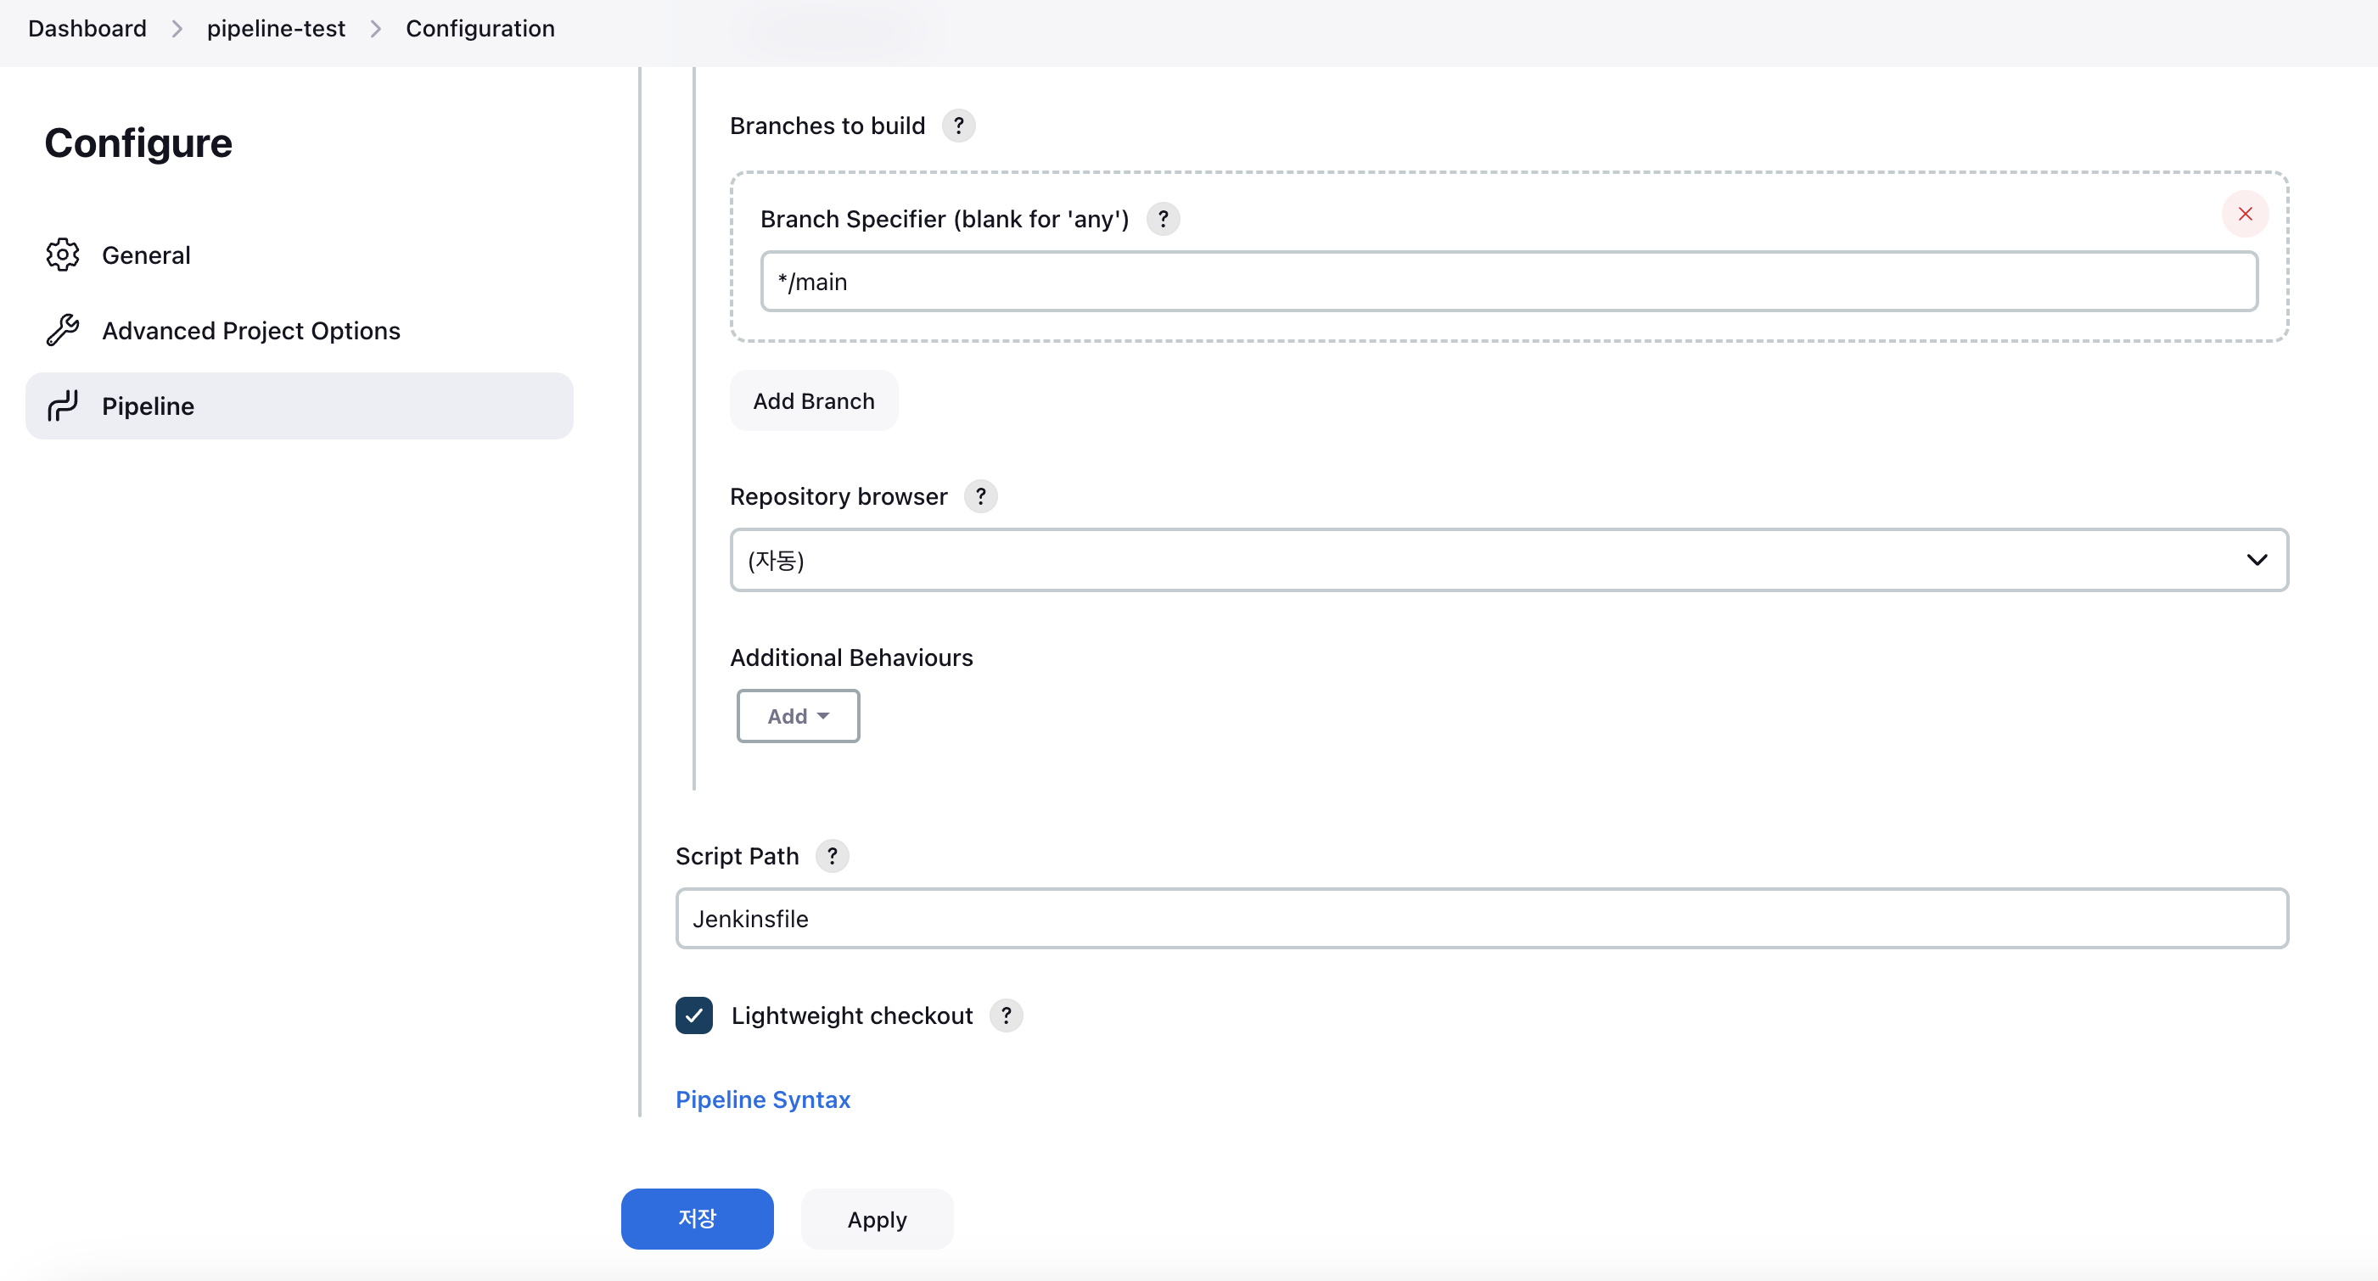
Task: Delete the branch specifier with red X
Action: (x=2244, y=214)
